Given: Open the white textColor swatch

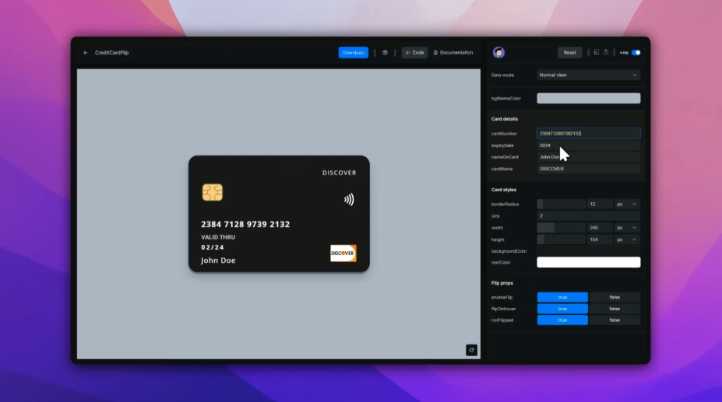Looking at the screenshot, I should click(x=589, y=262).
